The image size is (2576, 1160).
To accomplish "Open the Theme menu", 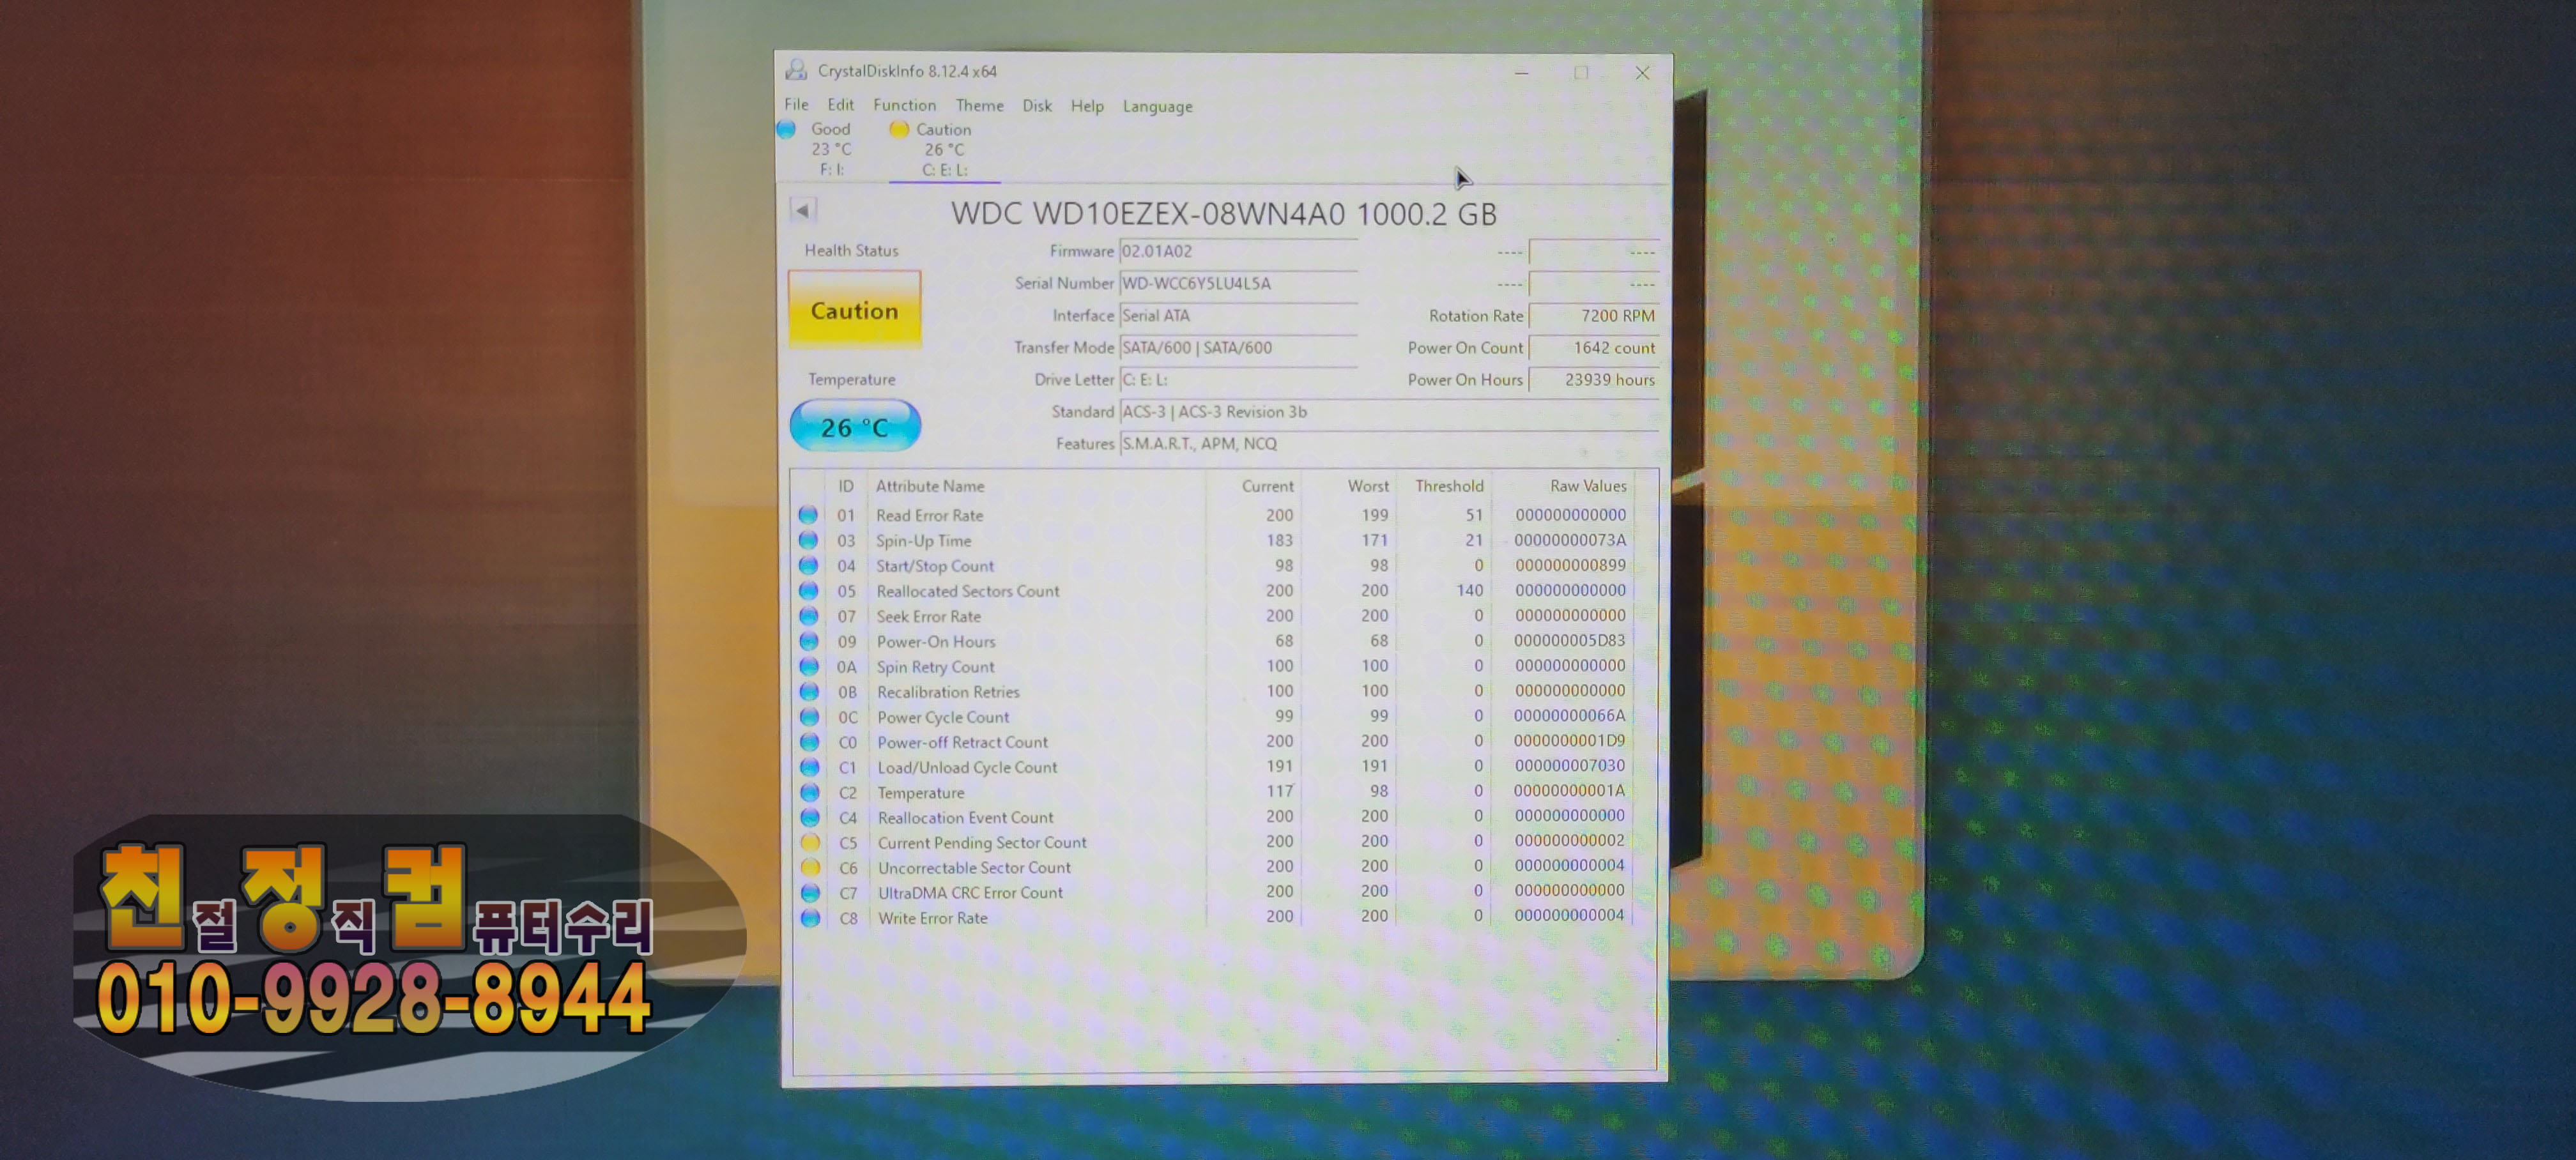I will [979, 105].
